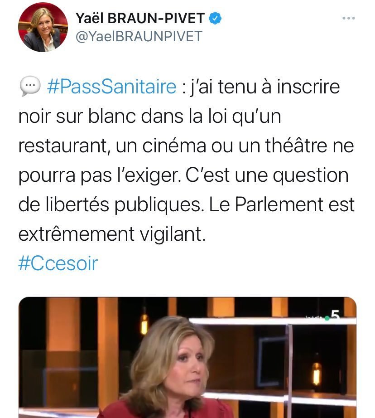Open the three-dot more options menu
The image size is (375, 418).
pos(348,18)
